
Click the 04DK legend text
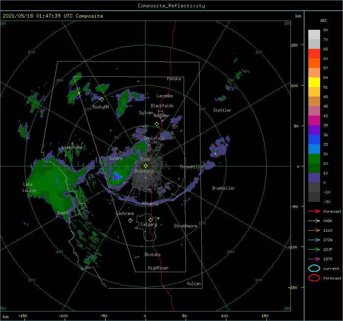328,221
